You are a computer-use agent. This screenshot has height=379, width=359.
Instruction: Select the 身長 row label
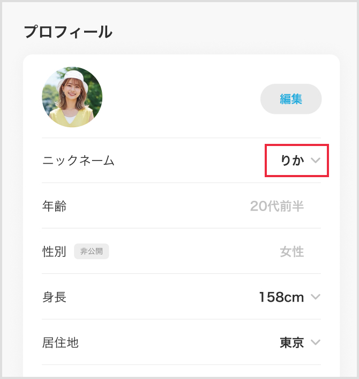(54, 297)
